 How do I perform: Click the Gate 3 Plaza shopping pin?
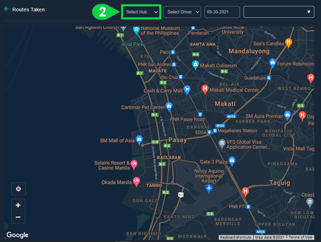tap(232, 161)
